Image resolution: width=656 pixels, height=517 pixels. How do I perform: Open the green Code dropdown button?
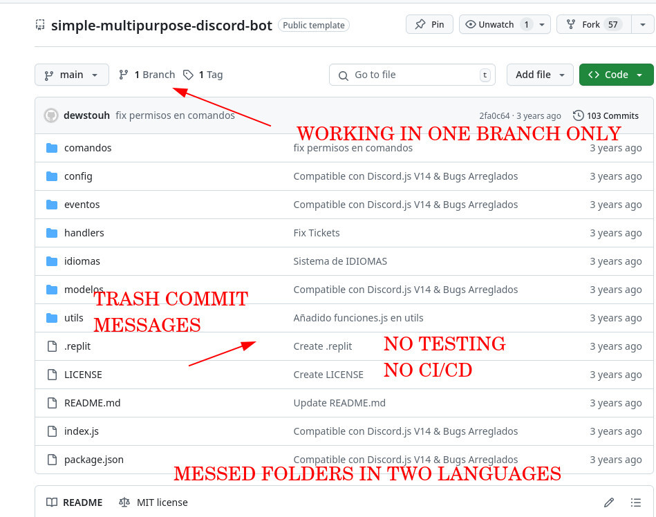pyautogui.click(x=617, y=75)
